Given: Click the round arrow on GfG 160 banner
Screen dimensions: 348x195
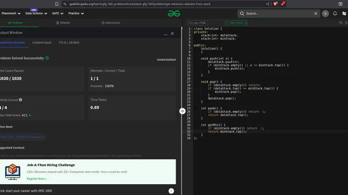Looking at the screenshot, I should click(171, 191).
